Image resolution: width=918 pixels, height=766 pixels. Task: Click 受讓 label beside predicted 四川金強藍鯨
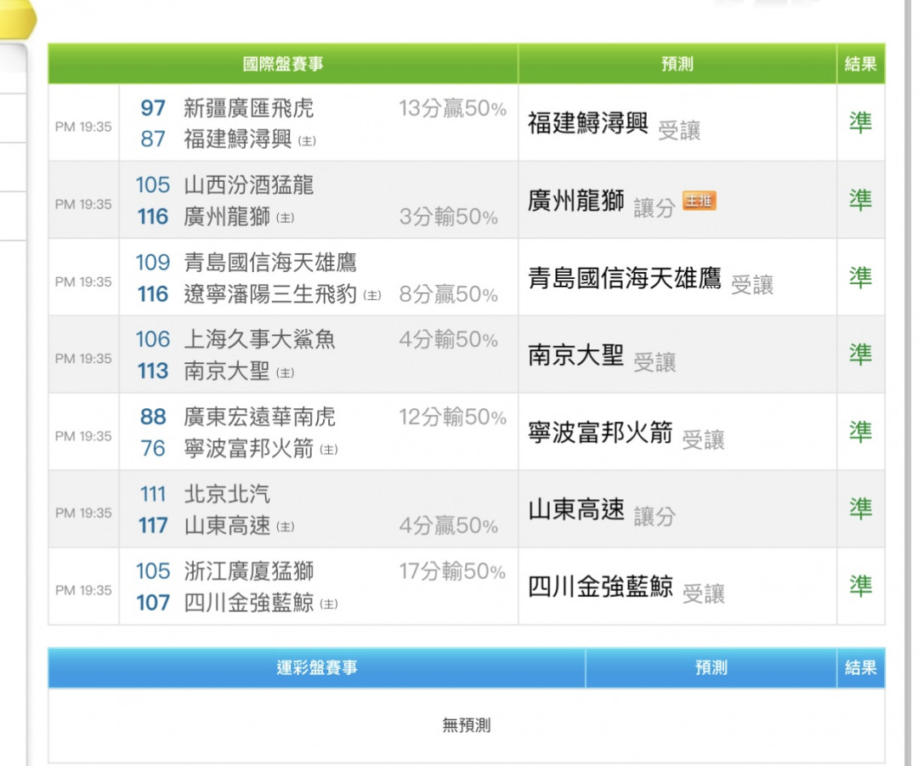704,593
